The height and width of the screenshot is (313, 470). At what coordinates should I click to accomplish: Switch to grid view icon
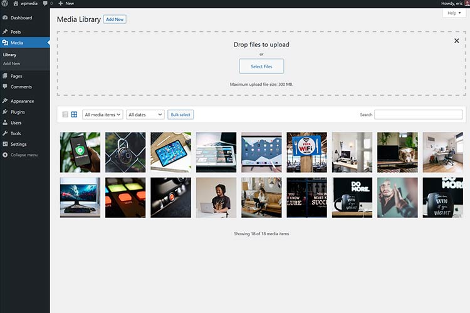point(74,115)
